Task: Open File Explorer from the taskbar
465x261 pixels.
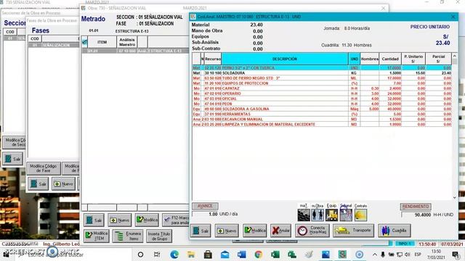Action: pos(191,254)
